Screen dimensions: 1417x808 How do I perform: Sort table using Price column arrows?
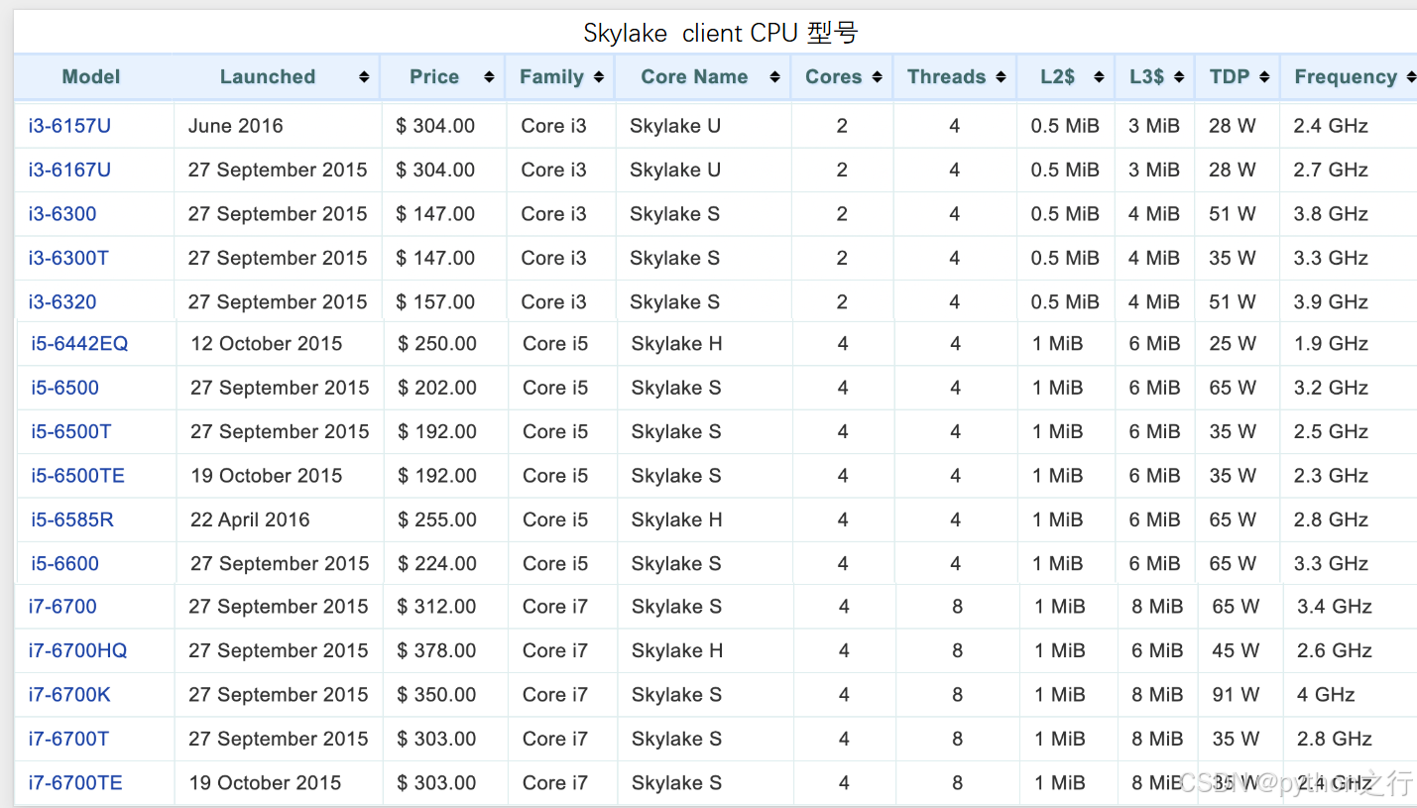pyautogui.click(x=489, y=77)
